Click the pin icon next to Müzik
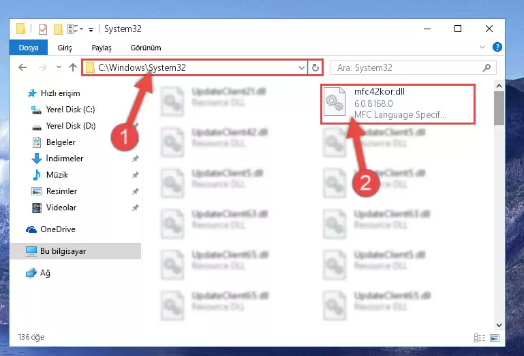Screen dimensions: 524x356 [136, 175]
